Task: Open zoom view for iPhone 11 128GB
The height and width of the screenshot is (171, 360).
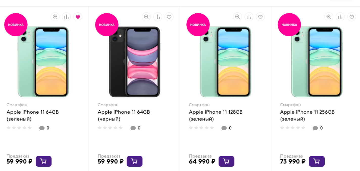Action: (237, 17)
